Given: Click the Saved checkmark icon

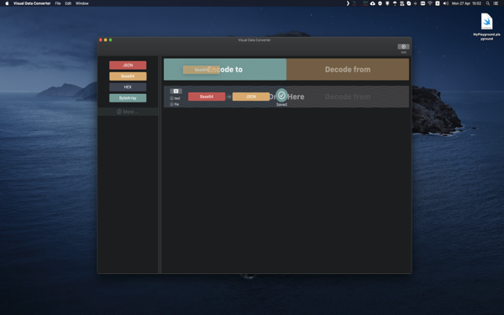Looking at the screenshot, I should pyautogui.click(x=281, y=96).
